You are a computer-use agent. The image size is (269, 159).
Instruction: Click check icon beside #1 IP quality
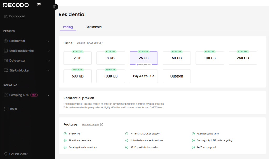pyautogui.click(x=127, y=147)
